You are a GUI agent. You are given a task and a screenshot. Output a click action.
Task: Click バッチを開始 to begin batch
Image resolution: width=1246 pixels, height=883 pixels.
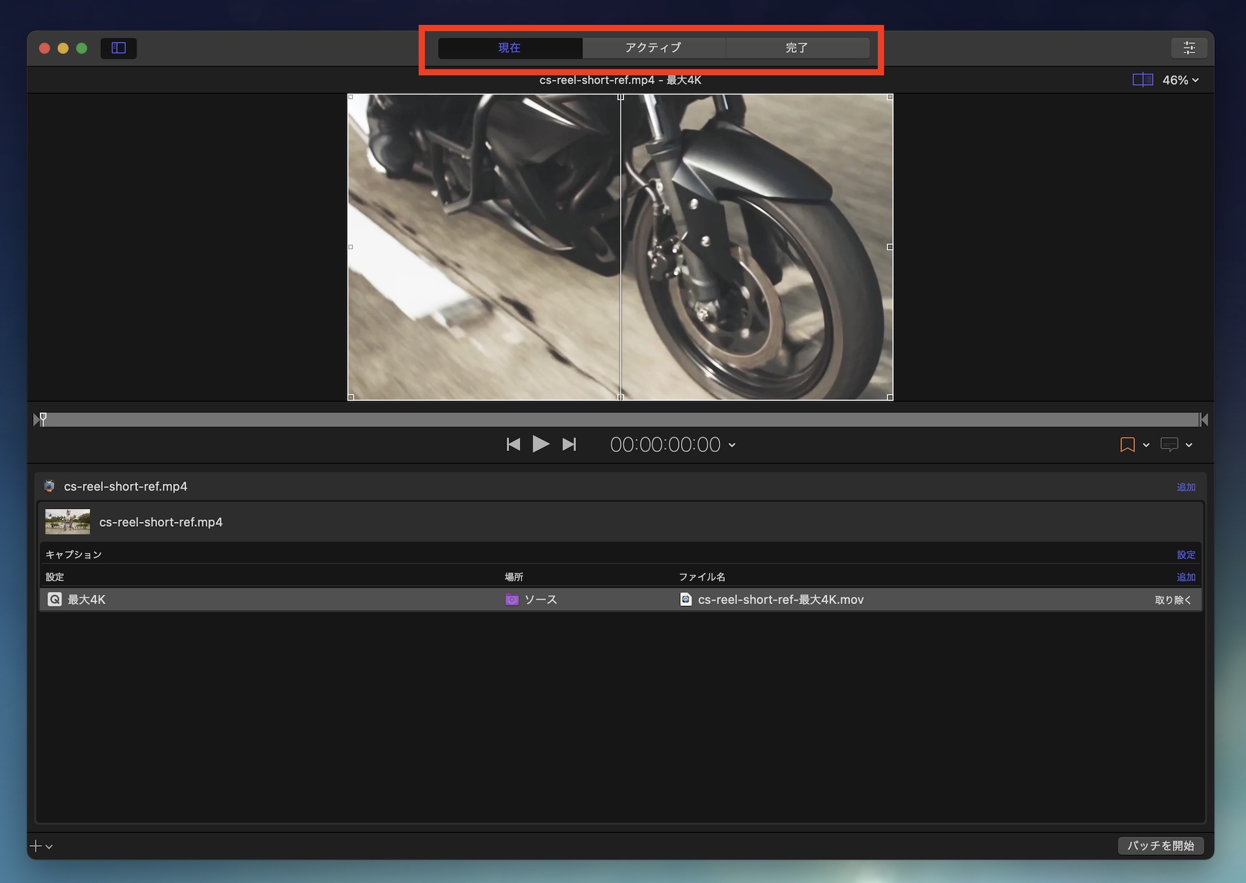1160,845
